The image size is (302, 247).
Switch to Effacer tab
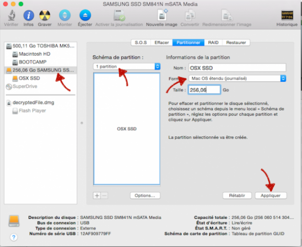[161, 43]
